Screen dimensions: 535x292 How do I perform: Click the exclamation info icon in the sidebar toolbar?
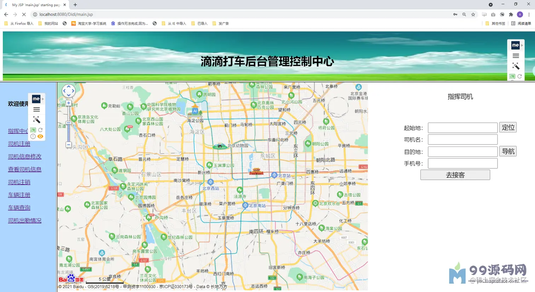[33, 136]
